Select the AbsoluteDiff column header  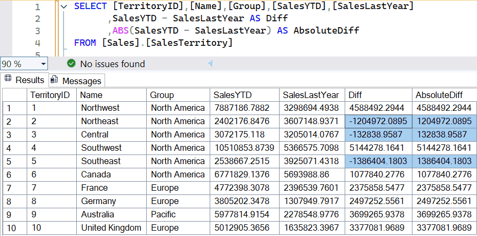click(444, 95)
